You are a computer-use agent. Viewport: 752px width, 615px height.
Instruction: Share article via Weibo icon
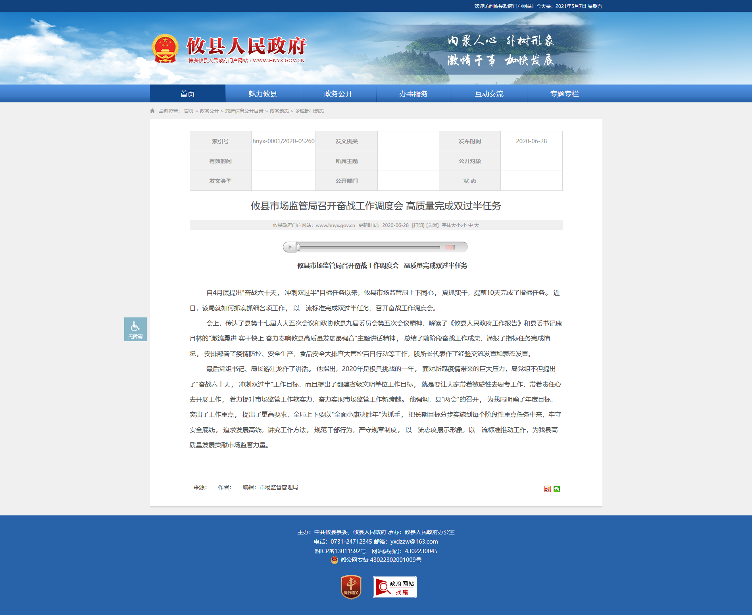(x=547, y=489)
